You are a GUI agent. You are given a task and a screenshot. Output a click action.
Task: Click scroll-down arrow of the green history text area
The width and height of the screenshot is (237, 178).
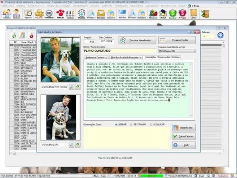[x=191, y=116]
